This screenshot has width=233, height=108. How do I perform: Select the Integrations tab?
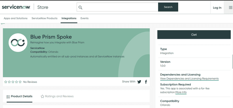(x=69, y=18)
